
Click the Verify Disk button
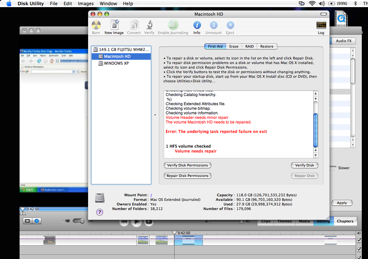pos(305,165)
